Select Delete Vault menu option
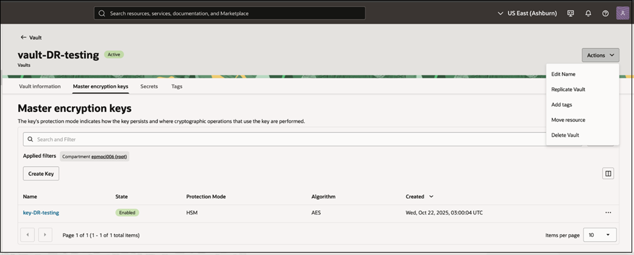 pos(565,135)
